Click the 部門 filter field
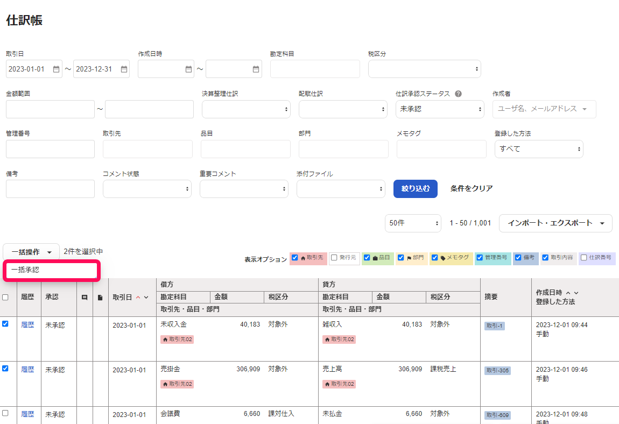This screenshot has height=424, width=619. [x=343, y=149]
